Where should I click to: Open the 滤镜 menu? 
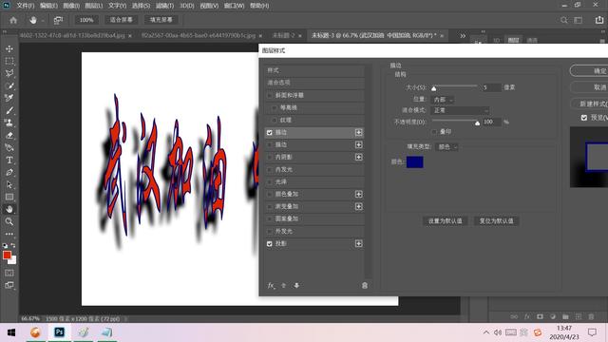tap(164, 6)
